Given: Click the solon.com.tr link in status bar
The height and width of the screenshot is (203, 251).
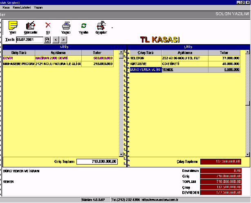Looking at the screenshot, I should tap(160, 200).
